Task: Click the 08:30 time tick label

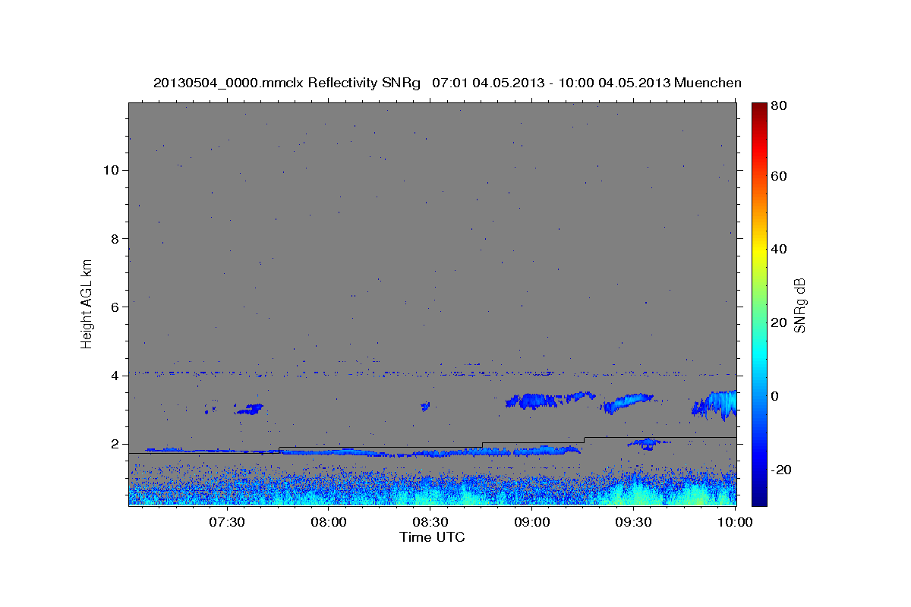Action: (x=430, y=522)
